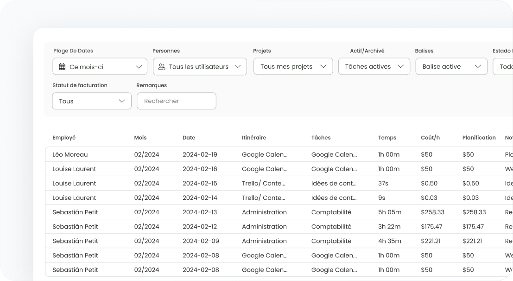Screen dimensions: 513x281
Task: Click the 4h 35m time value
Action: coord(390,241)
